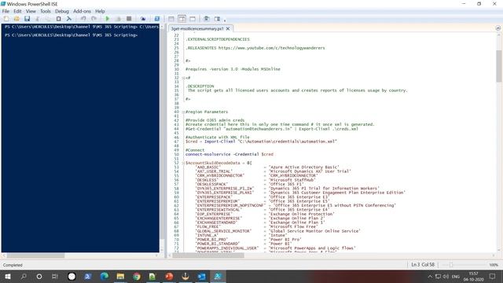Click the 'POWER_BI_PRO' key text

pyautogui.click(x=211, y=239)
